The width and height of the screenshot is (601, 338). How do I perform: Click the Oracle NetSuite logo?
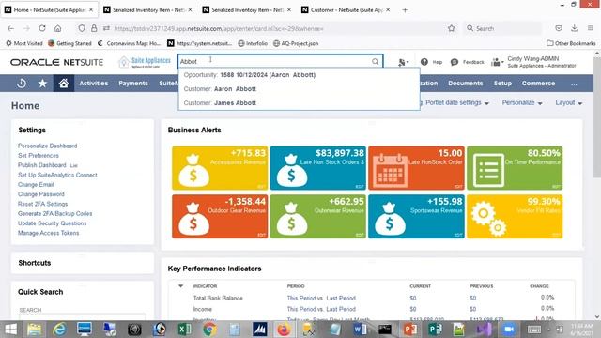coord(56,62)
